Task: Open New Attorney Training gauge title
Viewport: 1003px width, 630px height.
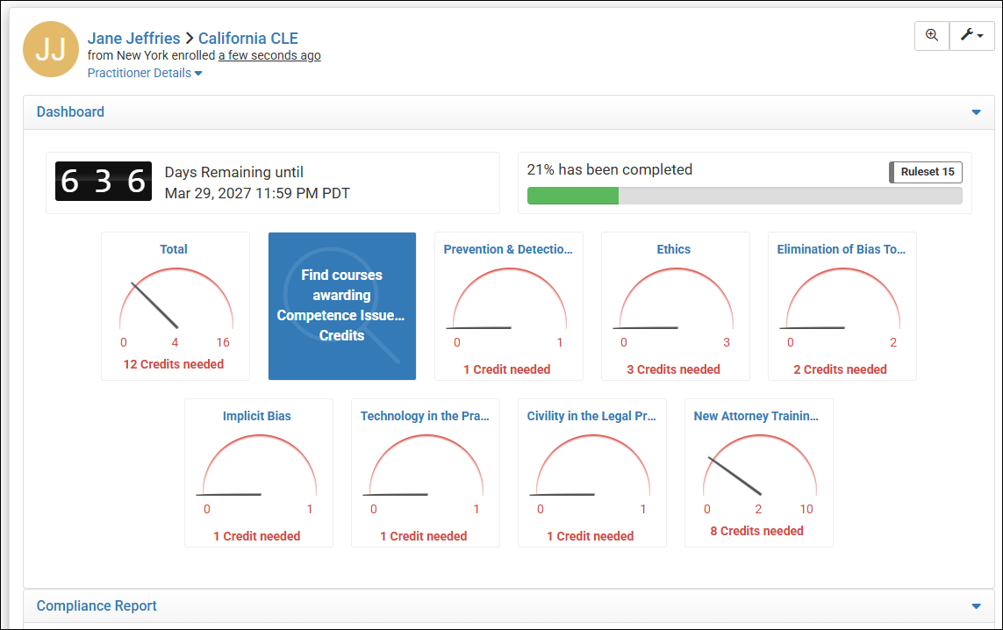Action: 756,417
